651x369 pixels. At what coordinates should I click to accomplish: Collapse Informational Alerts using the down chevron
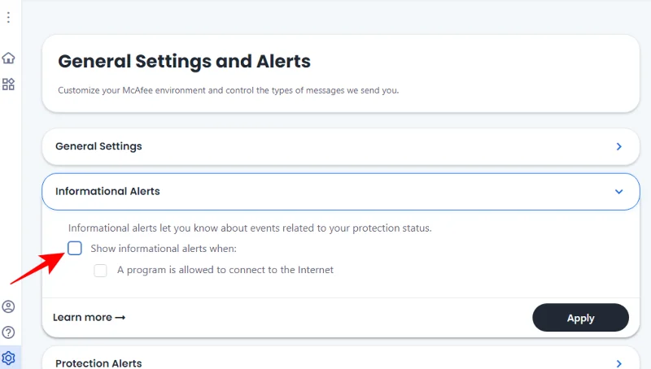[618, 192]
